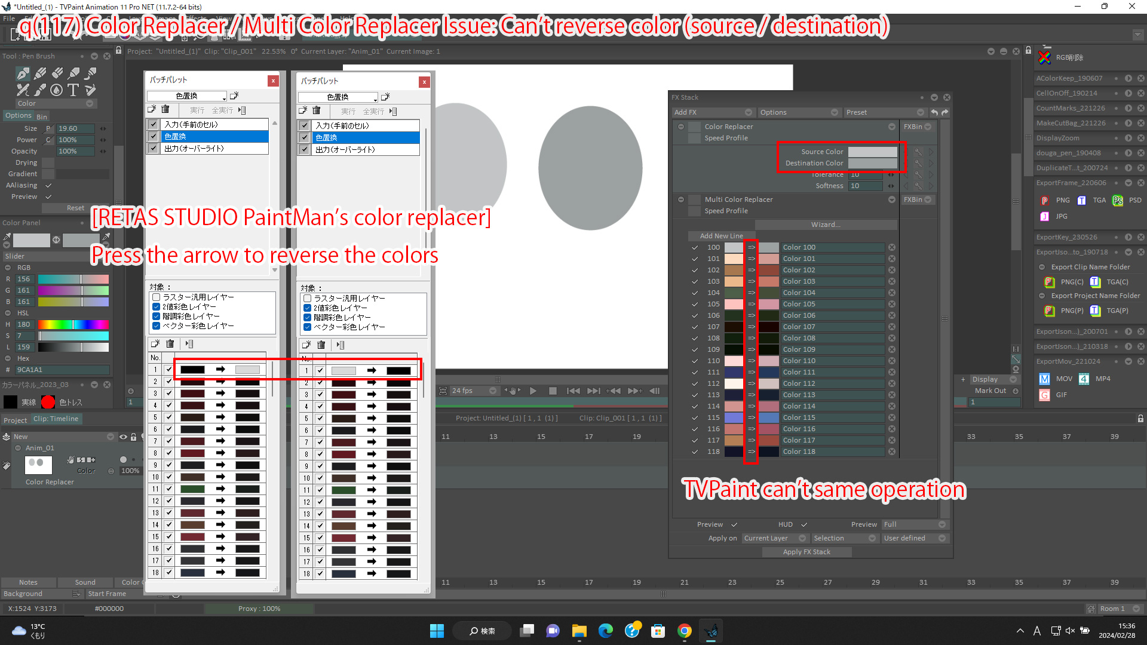Viewport: 1147px width, 645px height.
Task: Disable line 105 in Multi Color Replacer
Action: (695, 304)
